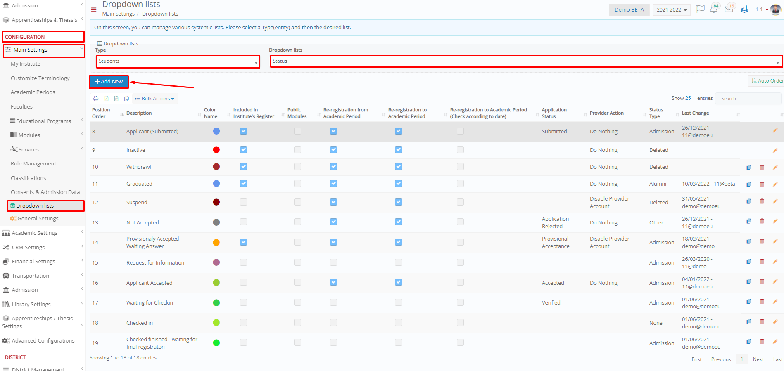The image size is (784, 371).
Task: Open the Bulk Actions dropdown
Action: click(x=155, y=99)
